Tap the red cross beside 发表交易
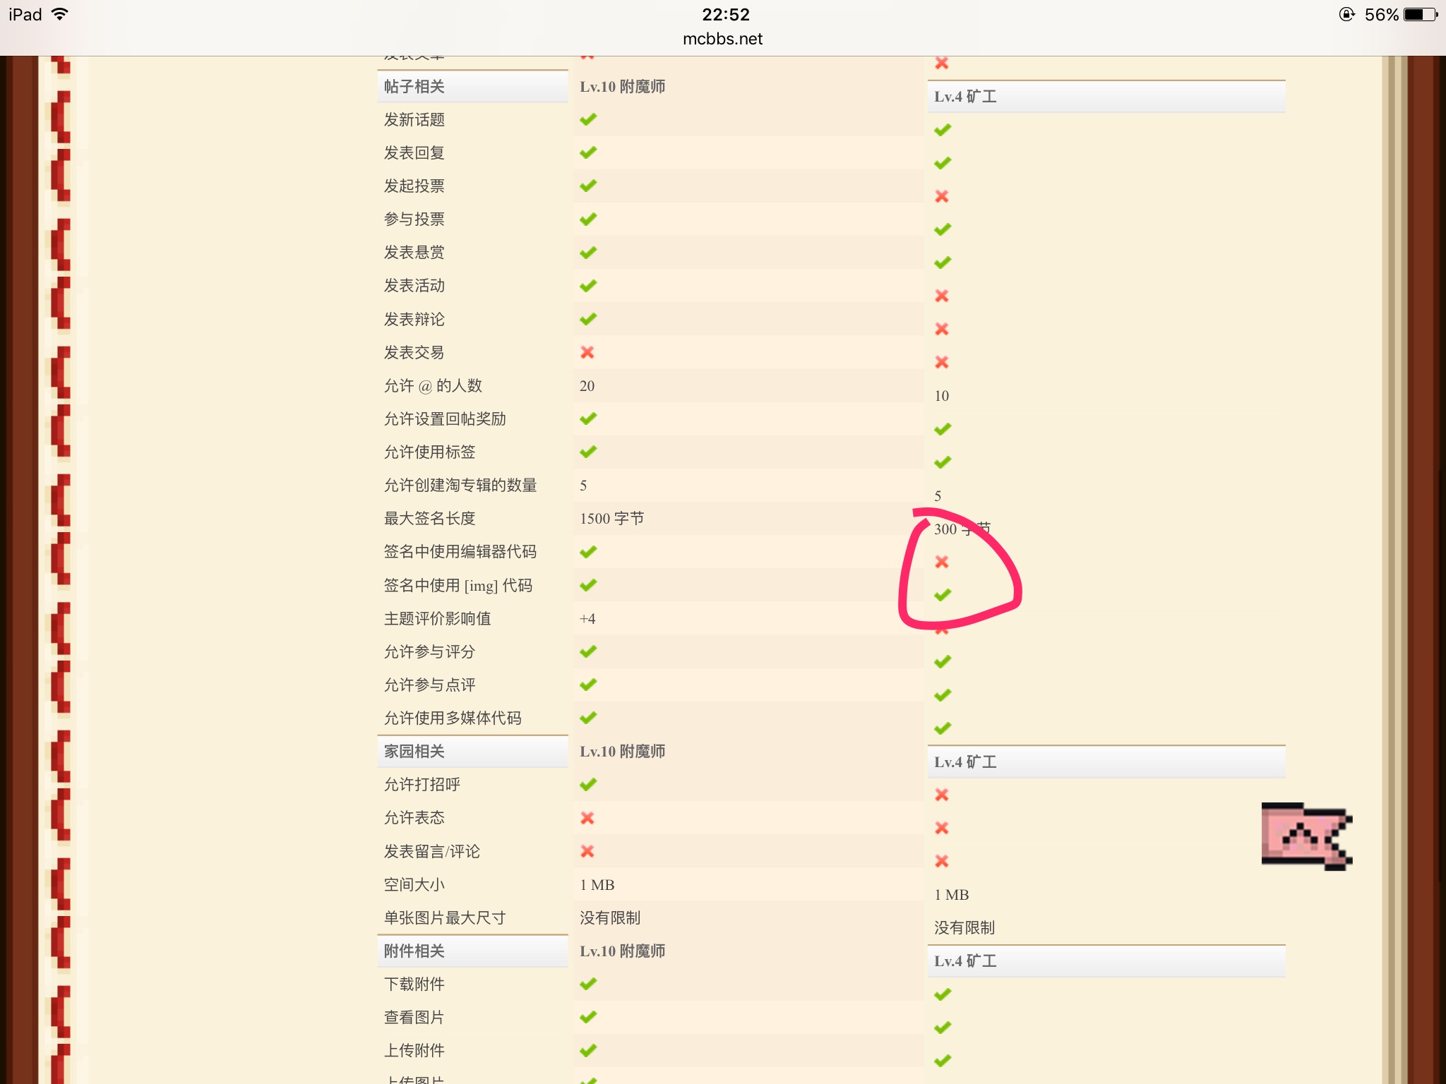 pyautogui.click(x=587, y=352)
